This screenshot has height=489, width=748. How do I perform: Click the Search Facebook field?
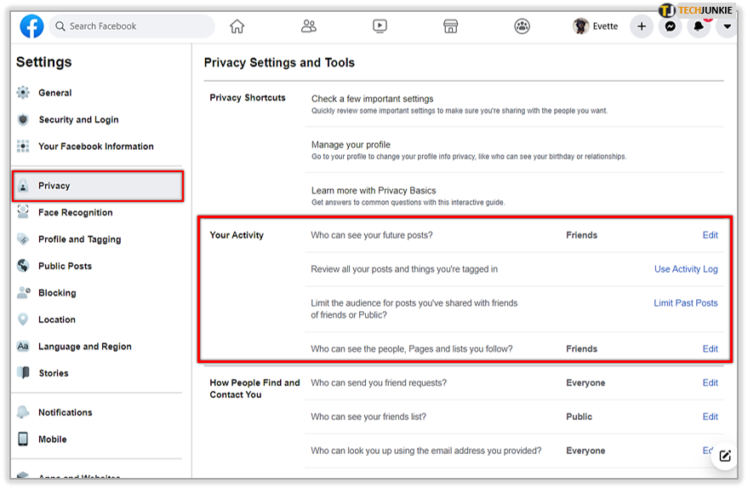pos(133,26)
